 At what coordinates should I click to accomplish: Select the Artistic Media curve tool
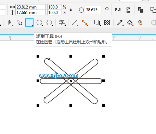coord(19,23)
